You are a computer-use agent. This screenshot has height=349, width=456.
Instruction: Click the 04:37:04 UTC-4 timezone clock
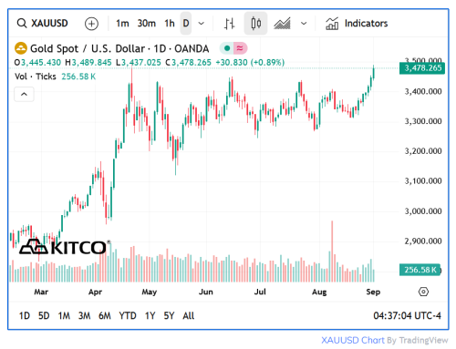click(x=407, y=316)
